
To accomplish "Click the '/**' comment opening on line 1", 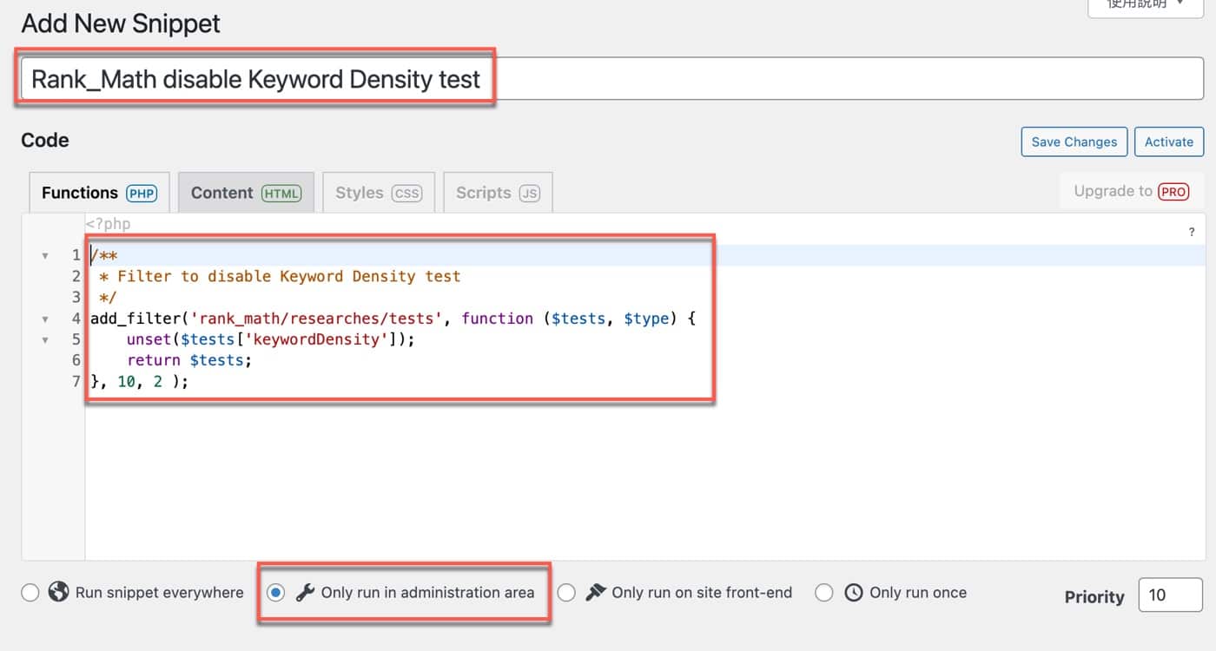I will coord(104,256).
